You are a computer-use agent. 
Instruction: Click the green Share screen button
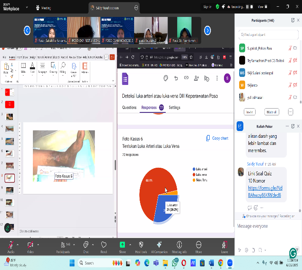tap(122, 247)
